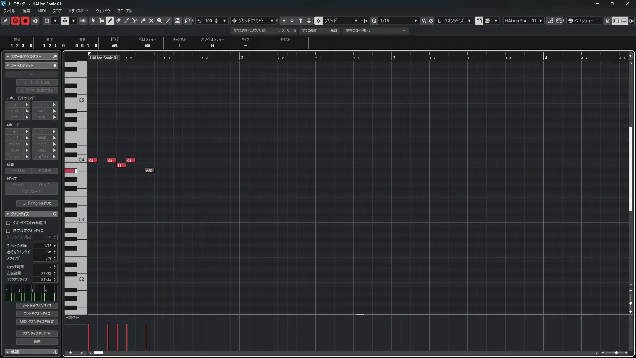Select the Zoom magnifier tool
This screenshot has width=636, height=358.
tap(159, 21)
